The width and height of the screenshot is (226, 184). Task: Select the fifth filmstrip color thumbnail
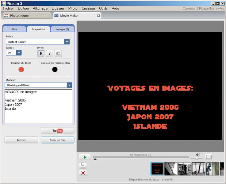click(x=213, y=169)
